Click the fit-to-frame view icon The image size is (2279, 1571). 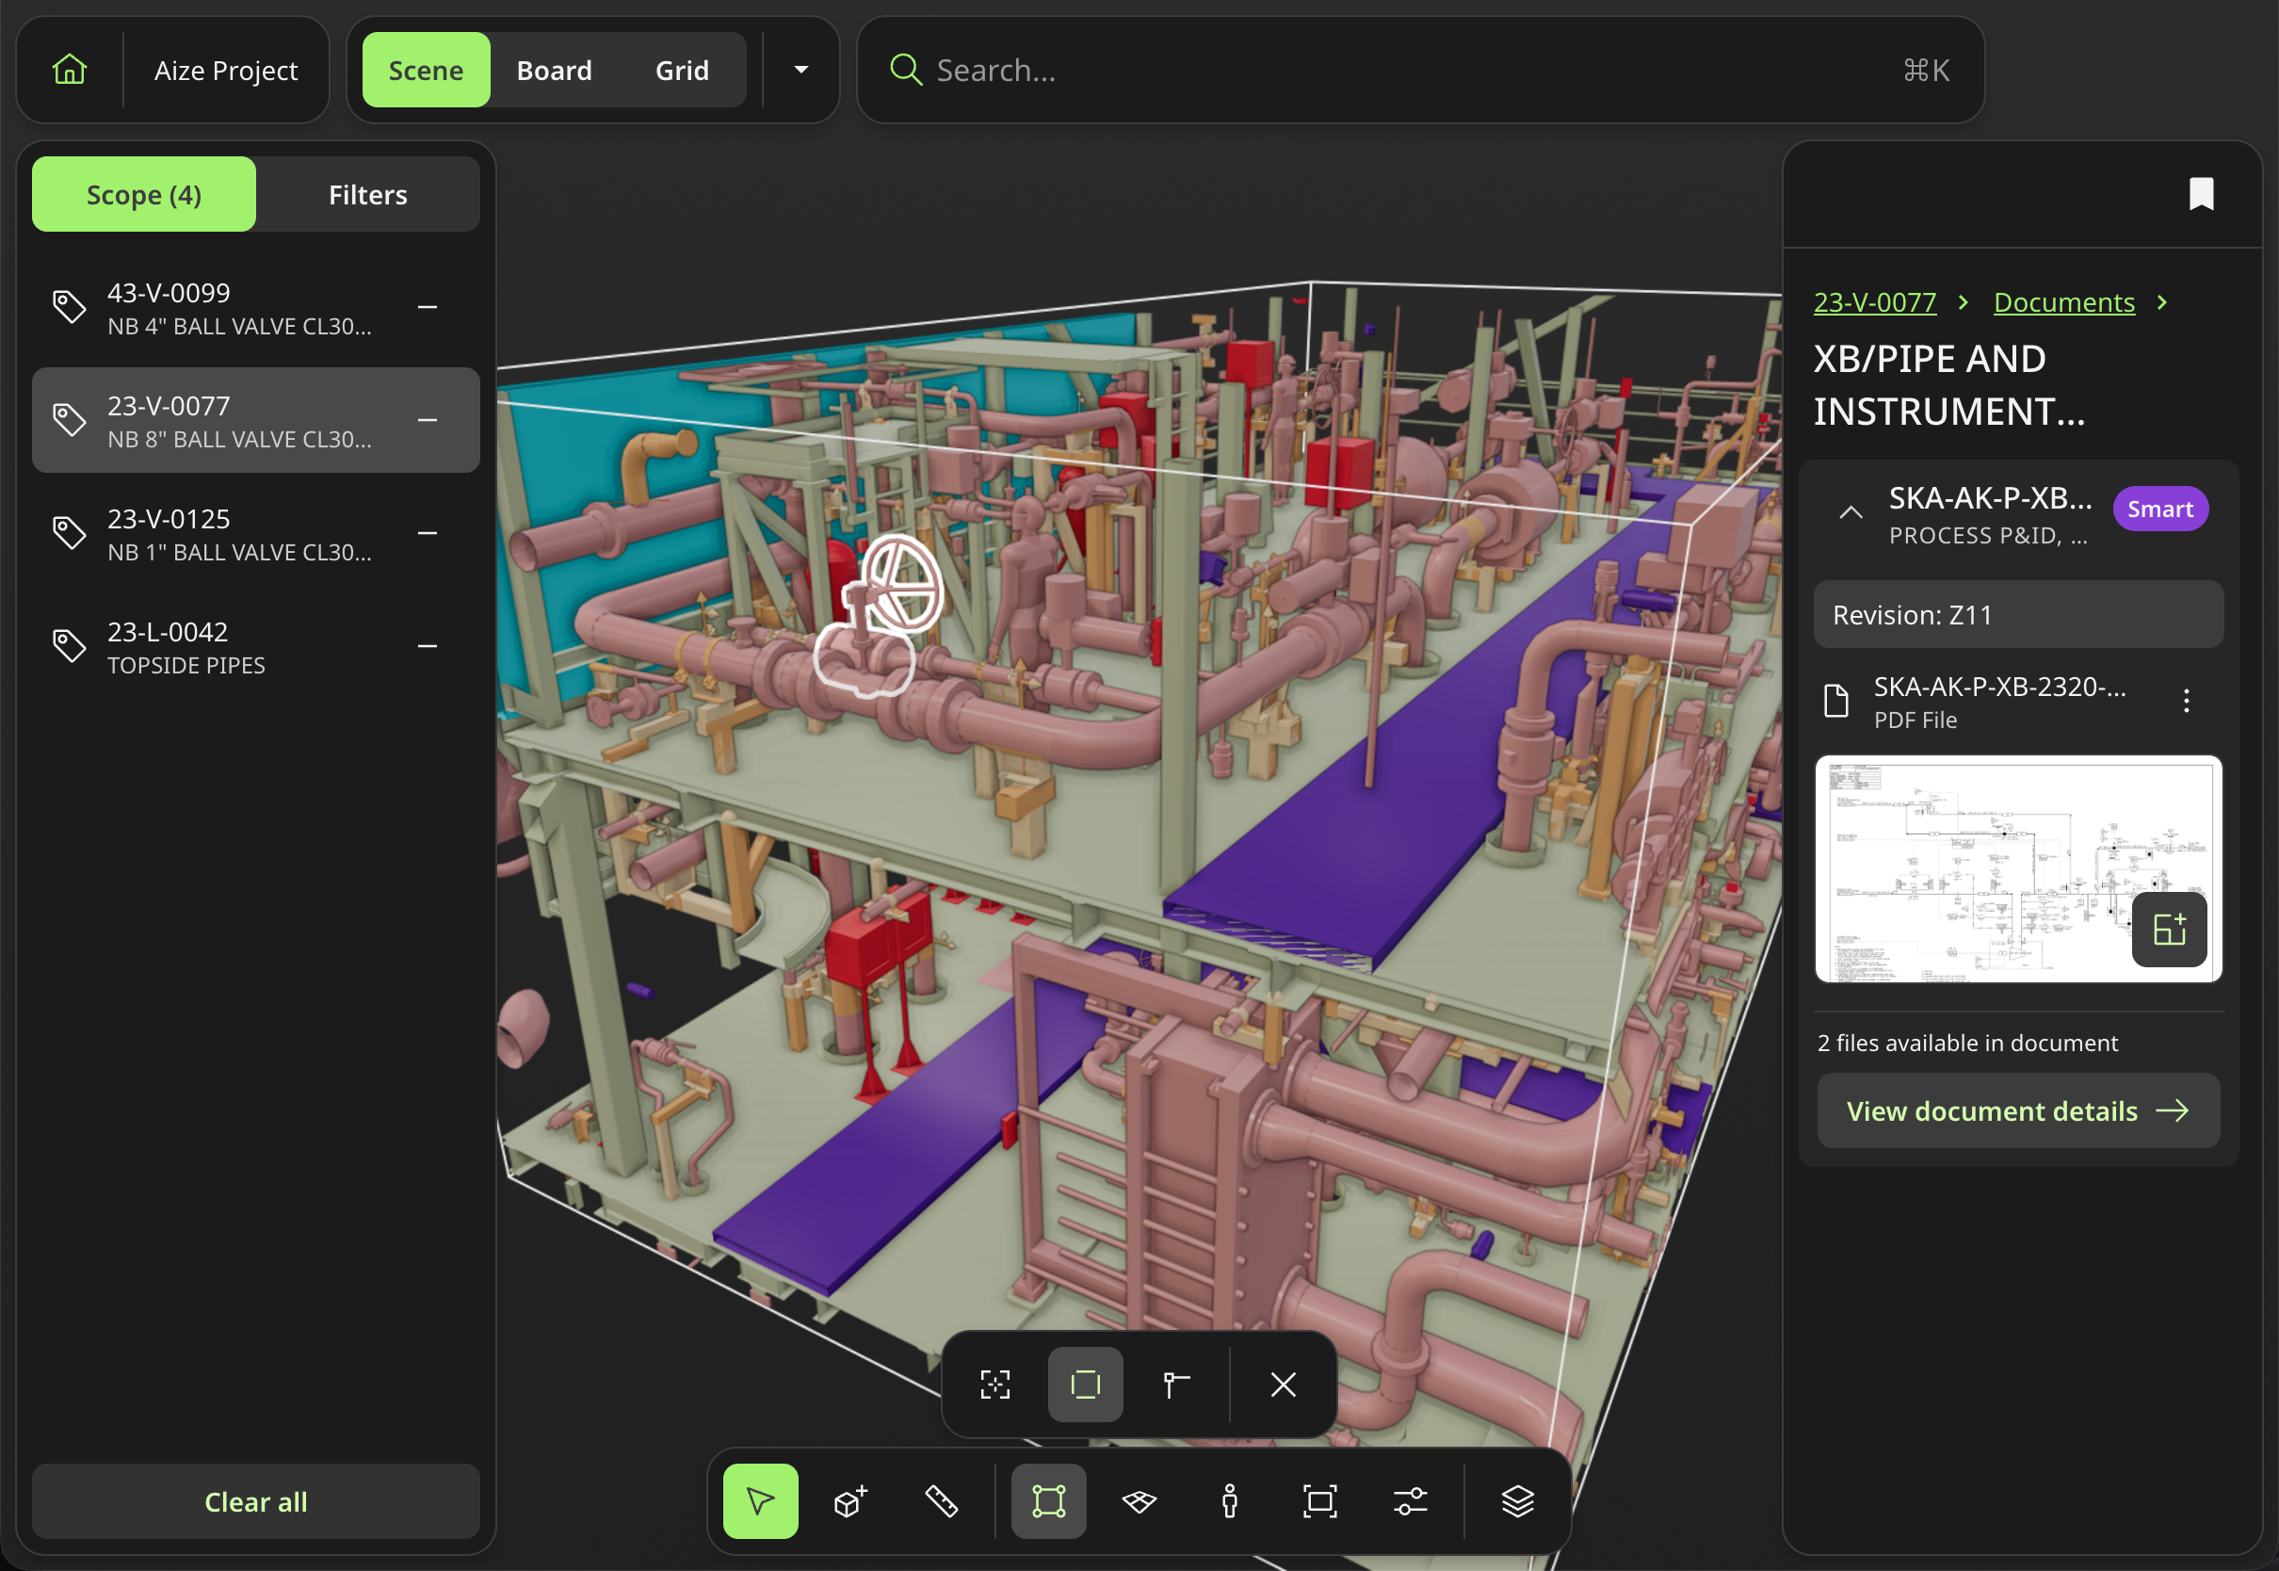click(x=1319, y=1500)
